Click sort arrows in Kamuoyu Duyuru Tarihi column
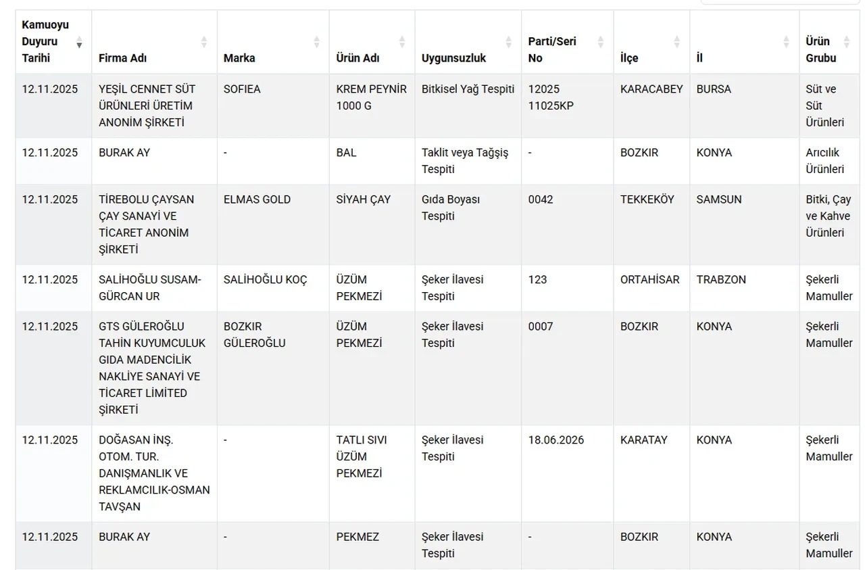The height and width of the screenshot is (570, 865). point(79,42)
